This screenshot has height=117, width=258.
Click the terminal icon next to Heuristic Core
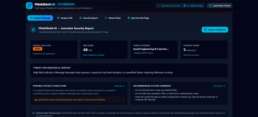click(159, 5)
